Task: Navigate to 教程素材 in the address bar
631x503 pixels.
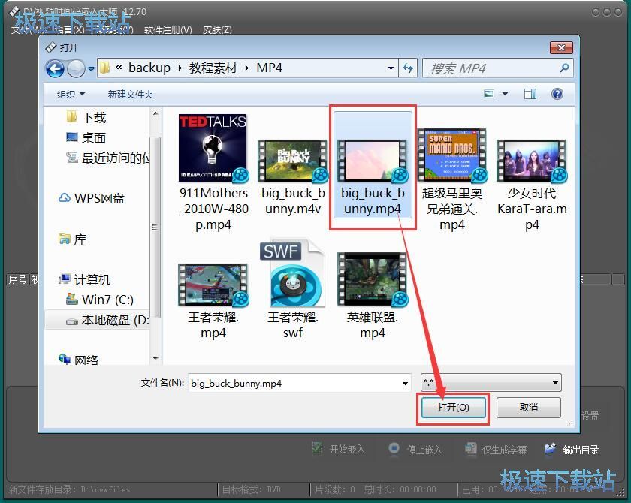Action: (213, 68)
